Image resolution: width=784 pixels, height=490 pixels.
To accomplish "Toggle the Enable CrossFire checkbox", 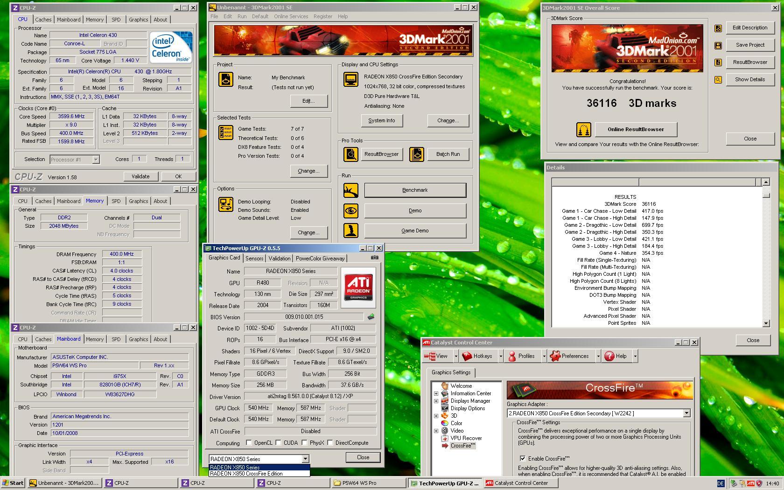I will click(523, 458).
